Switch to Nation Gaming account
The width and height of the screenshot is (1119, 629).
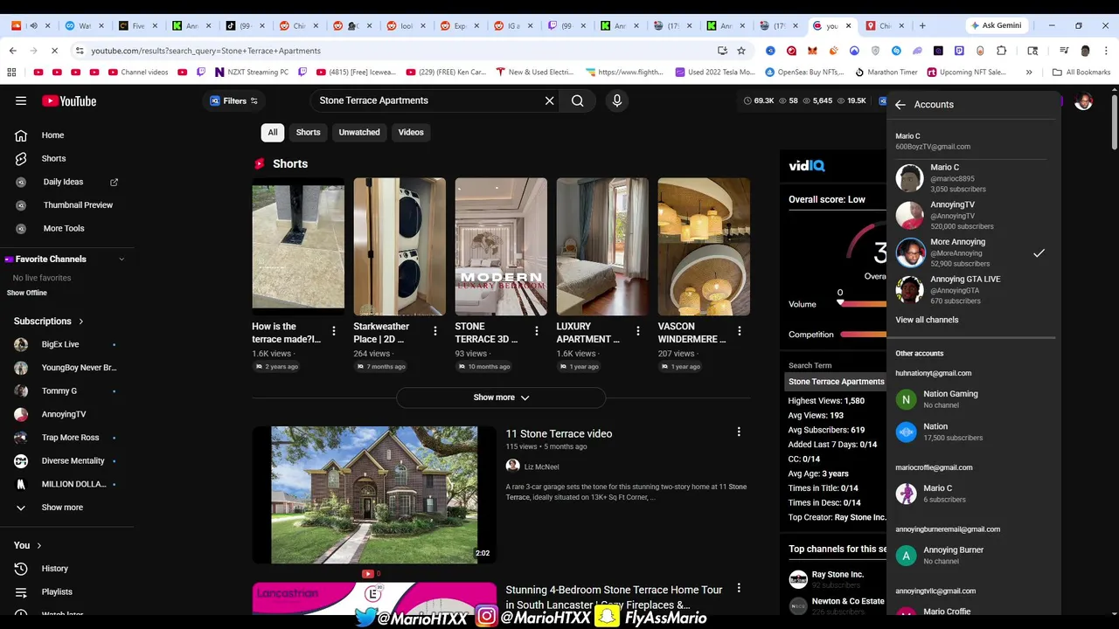click(970, 399)
